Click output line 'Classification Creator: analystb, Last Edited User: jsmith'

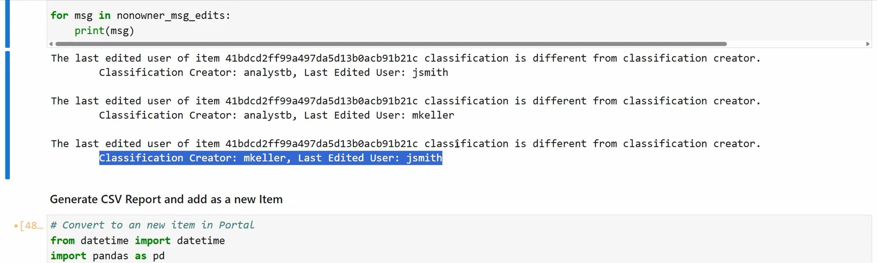coord(273,72)
